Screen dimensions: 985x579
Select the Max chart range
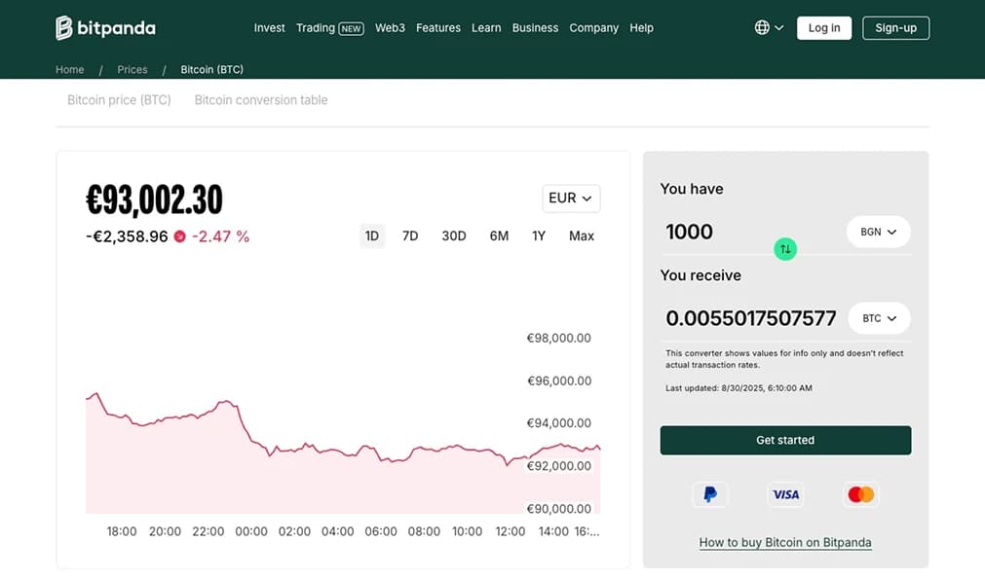(x=581, y=235)
